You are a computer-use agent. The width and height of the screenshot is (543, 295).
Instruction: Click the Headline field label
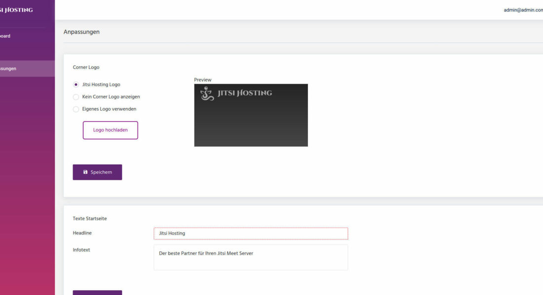coord(82,233)
